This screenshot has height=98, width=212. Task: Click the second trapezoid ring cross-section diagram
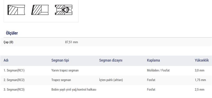(x=40, y=10)
